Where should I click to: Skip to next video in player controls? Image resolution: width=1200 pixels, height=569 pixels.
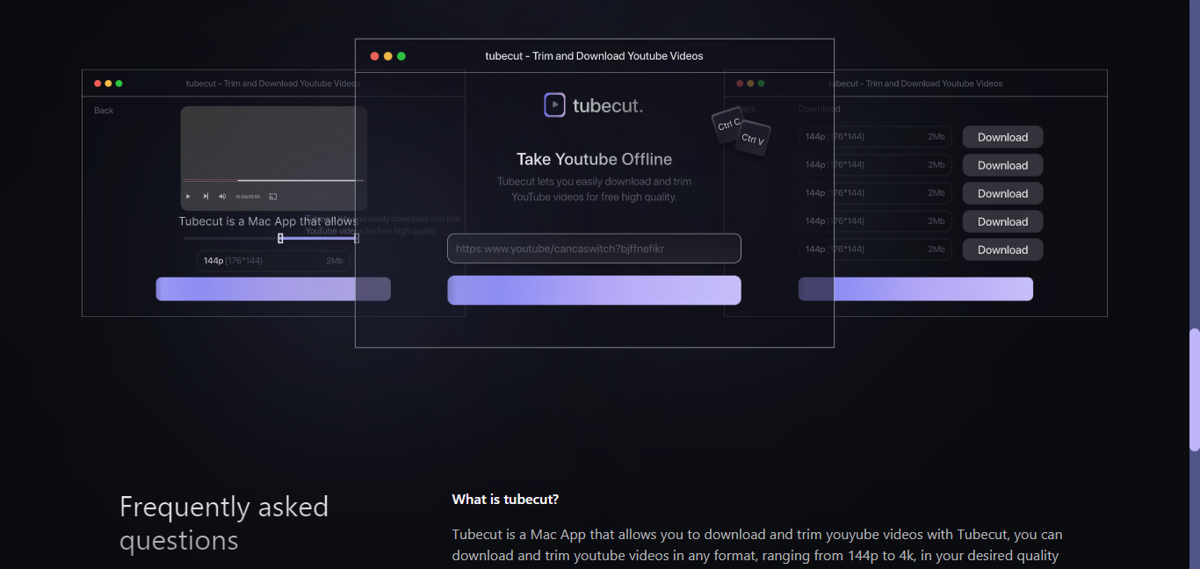[x=206, y=197]
